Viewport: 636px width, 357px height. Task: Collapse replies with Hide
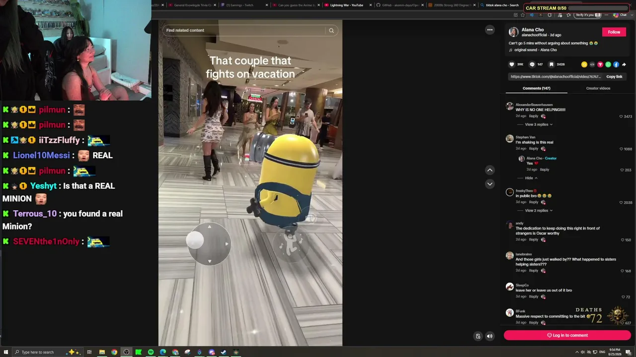point(531,178)
